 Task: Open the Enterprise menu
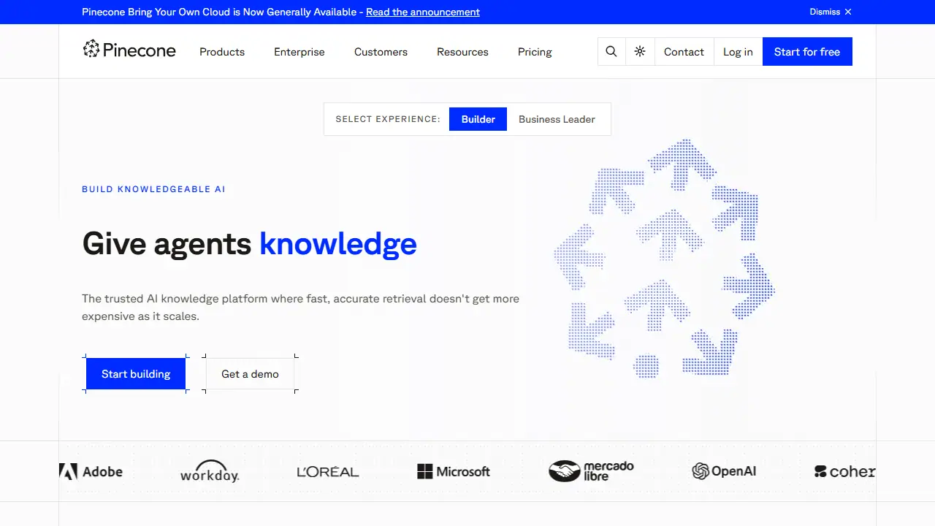(x=299, y=52)
